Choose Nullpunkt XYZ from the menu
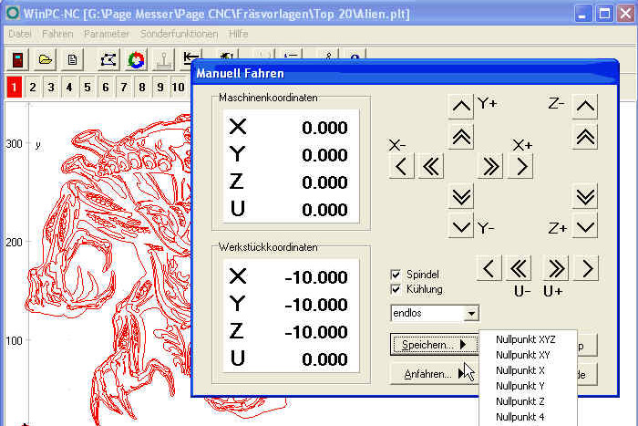This screenshot has width=638, height=426. (526, 339)
